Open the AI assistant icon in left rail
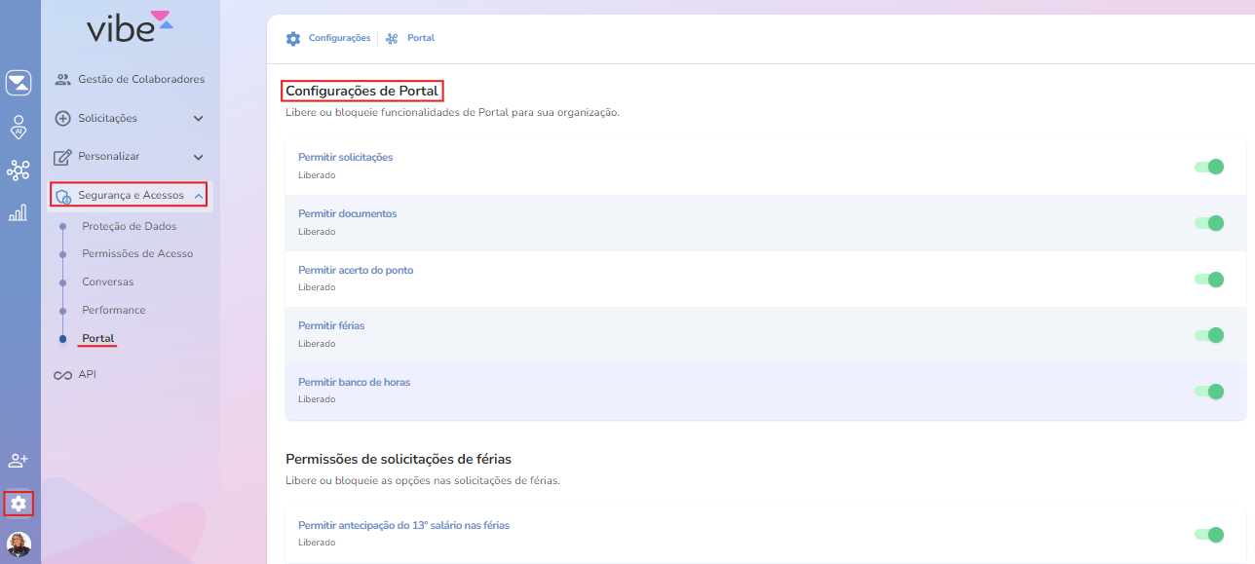Viewport: 1255px width, 564px height. [x=18, y=128]
